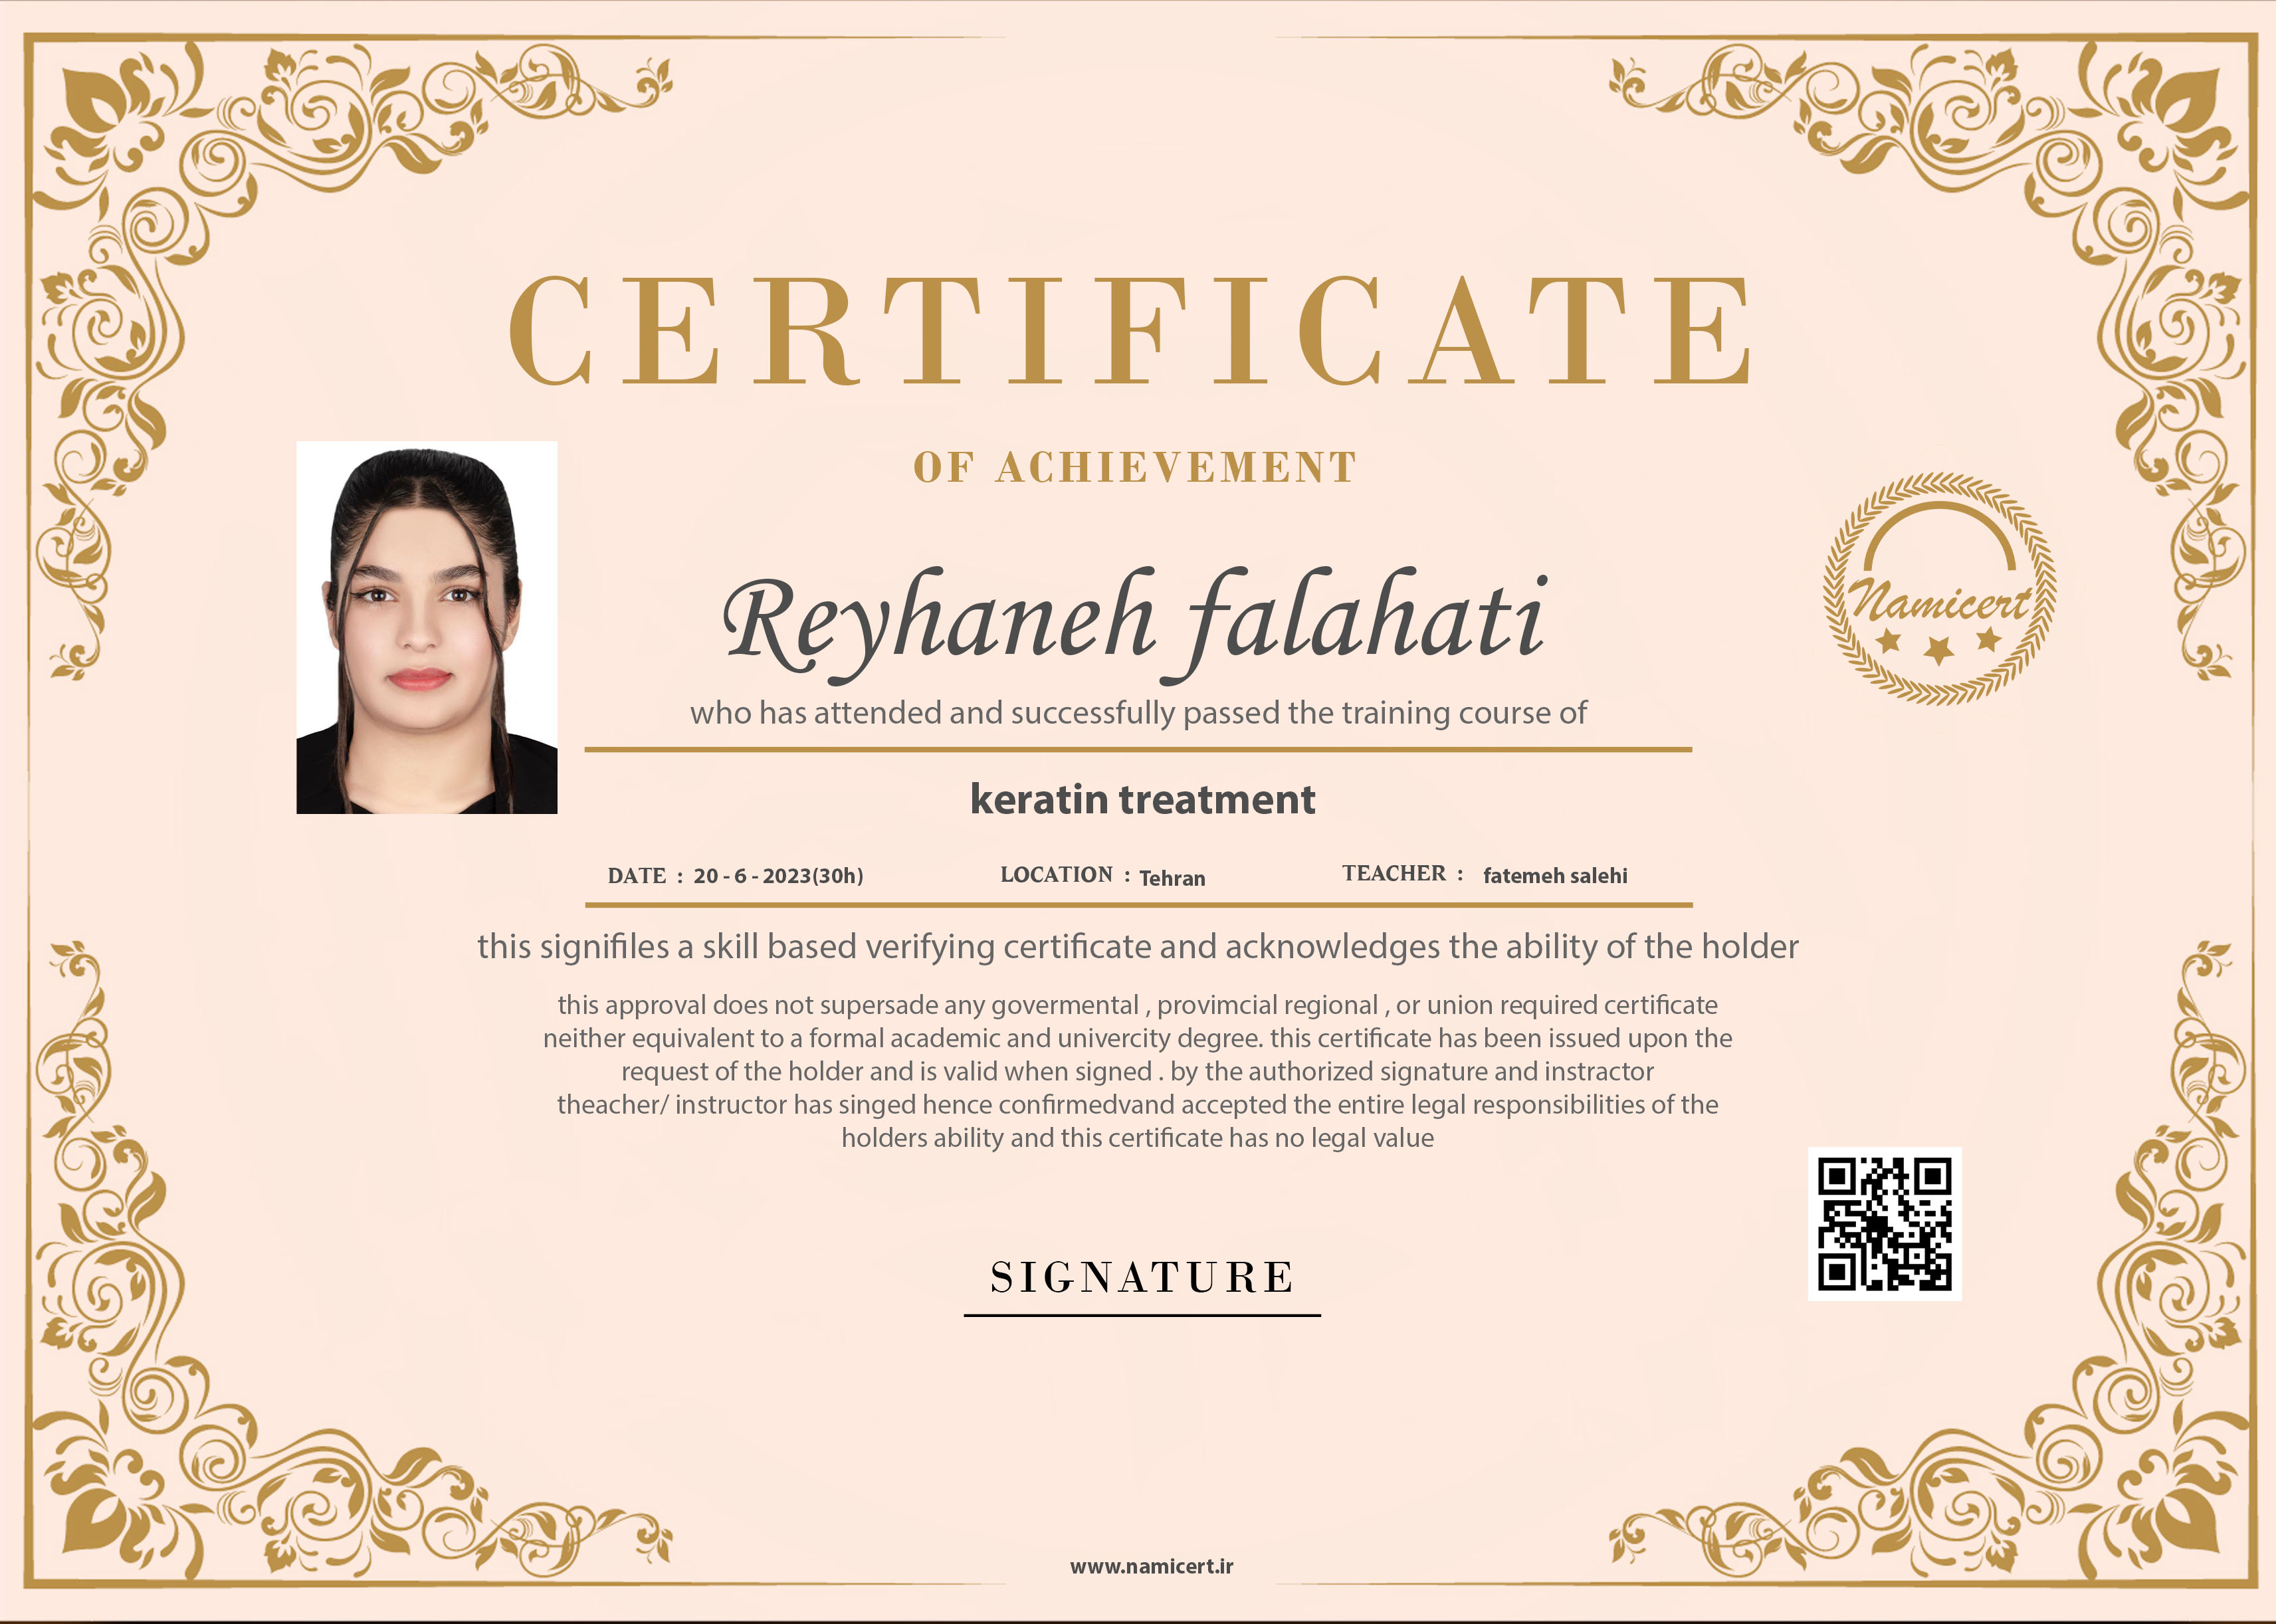Click the SIGNATURE label

[x=1142, y=1277]
